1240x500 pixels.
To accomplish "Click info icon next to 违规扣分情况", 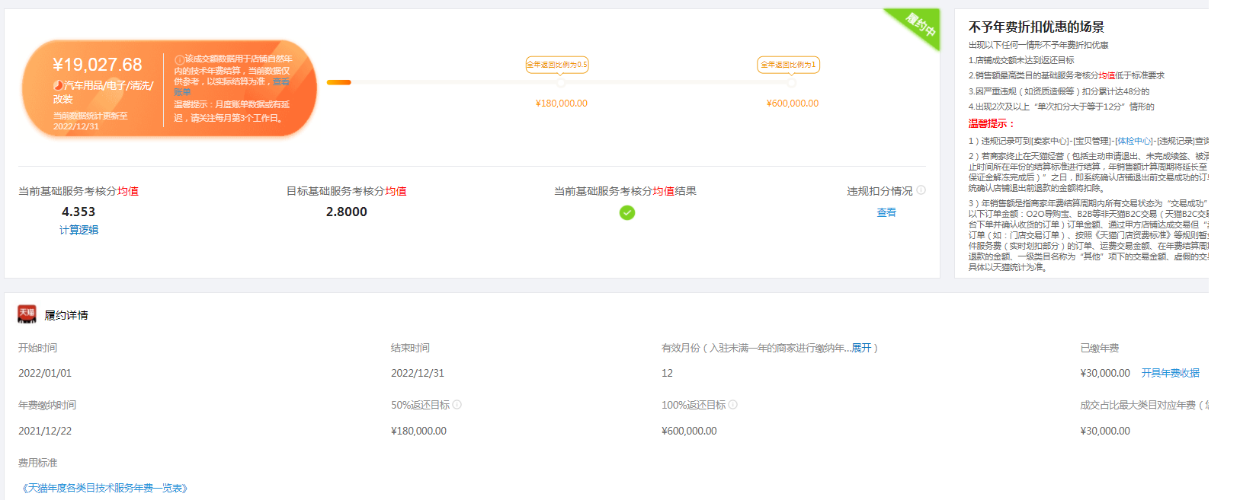I will pos(921,190).
